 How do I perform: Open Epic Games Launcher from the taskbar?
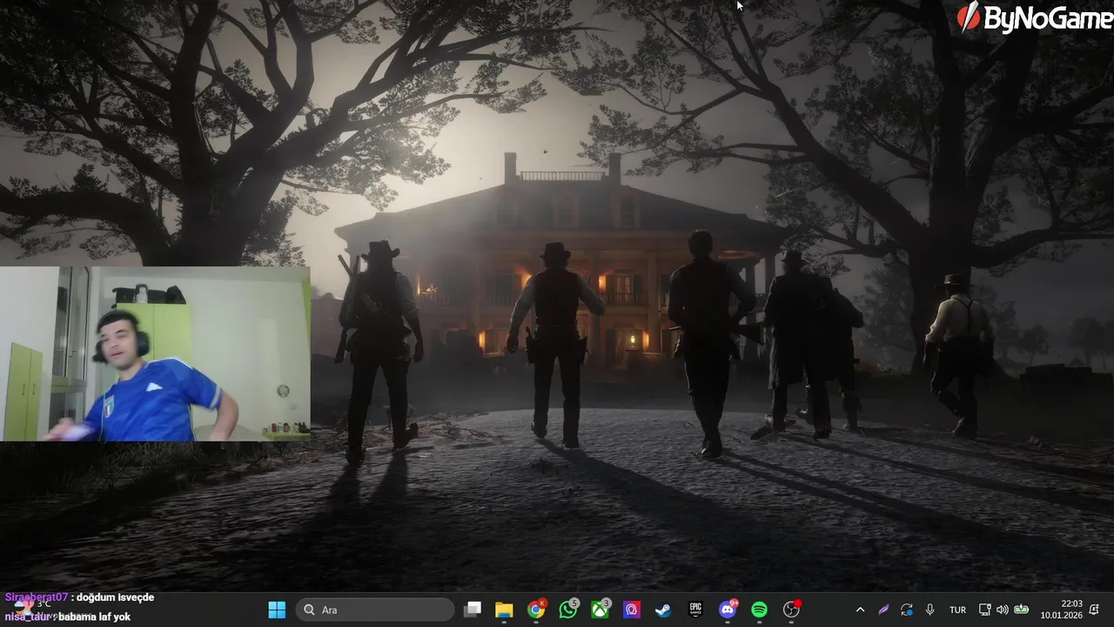[695, 610]
